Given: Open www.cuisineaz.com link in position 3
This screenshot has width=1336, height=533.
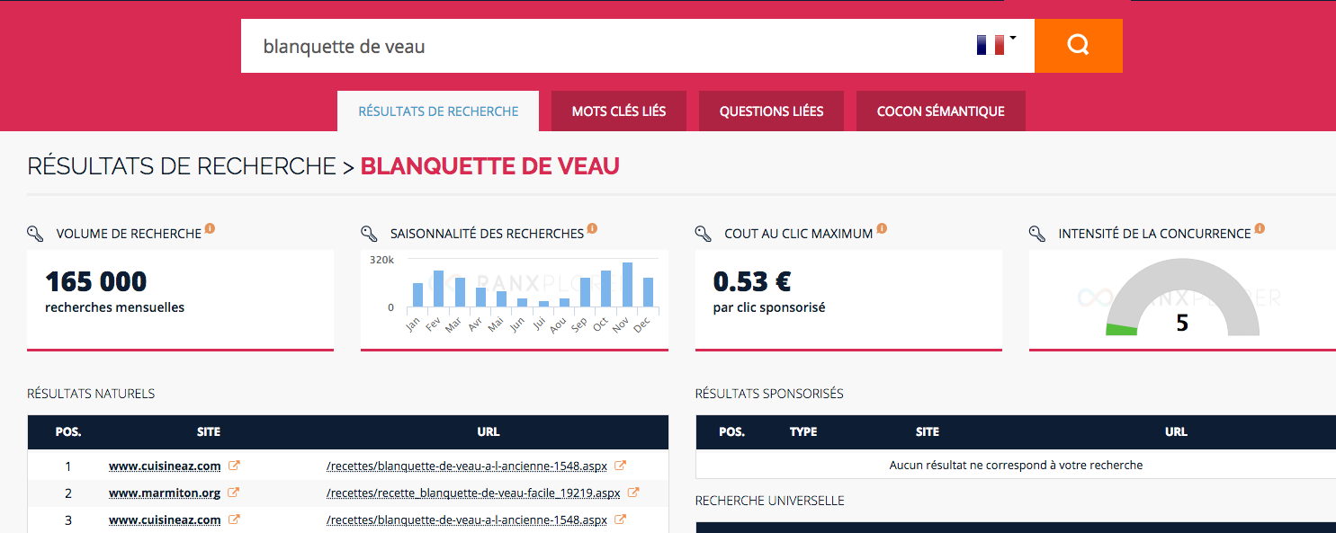Looking at the screenshot, I should 165,520.
